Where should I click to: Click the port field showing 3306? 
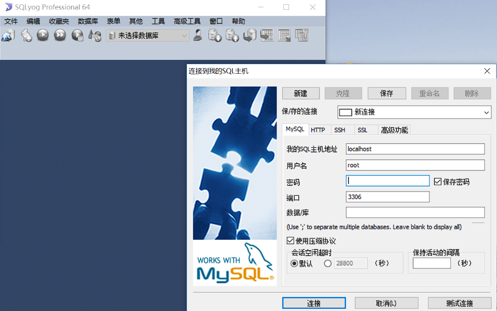tap(388, 197)
